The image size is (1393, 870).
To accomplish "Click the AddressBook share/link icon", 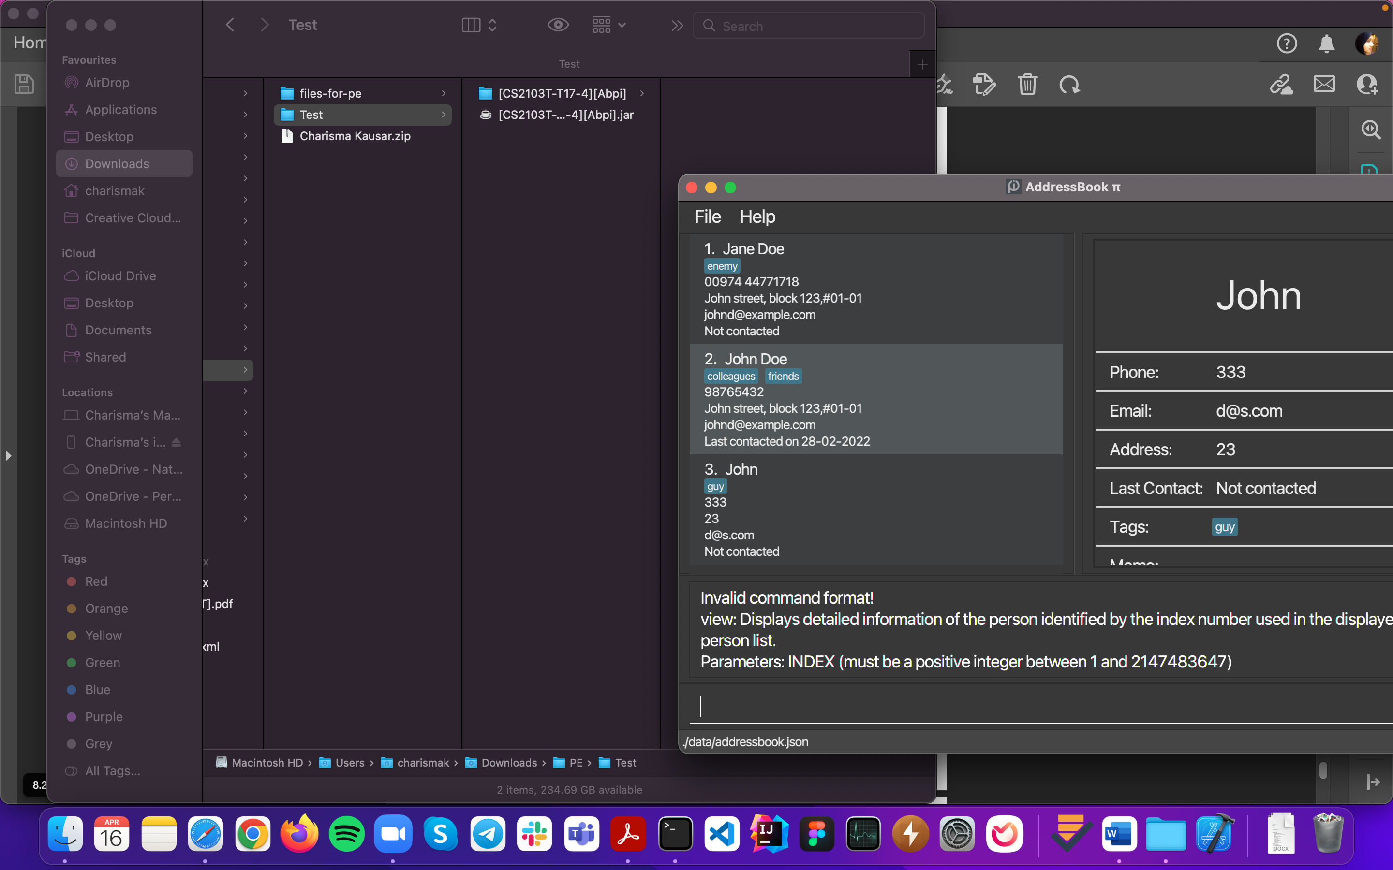I will [x=1280, y=84].
